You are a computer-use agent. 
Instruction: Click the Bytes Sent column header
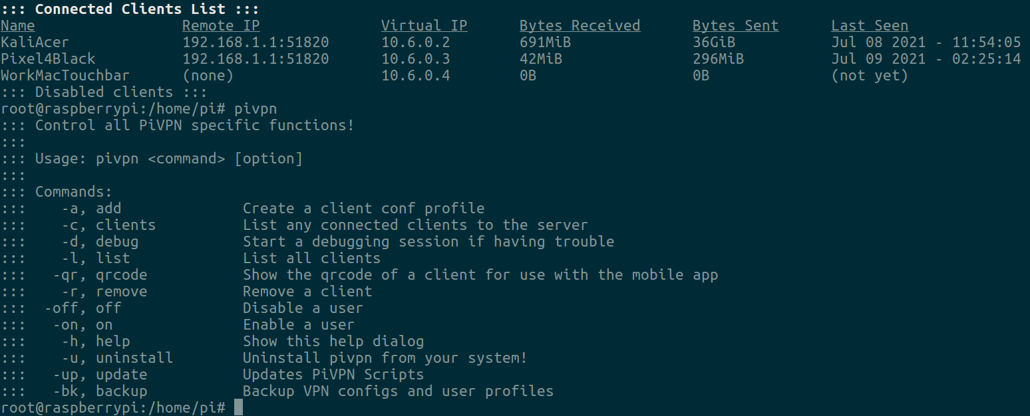click(x=735, y=26)
